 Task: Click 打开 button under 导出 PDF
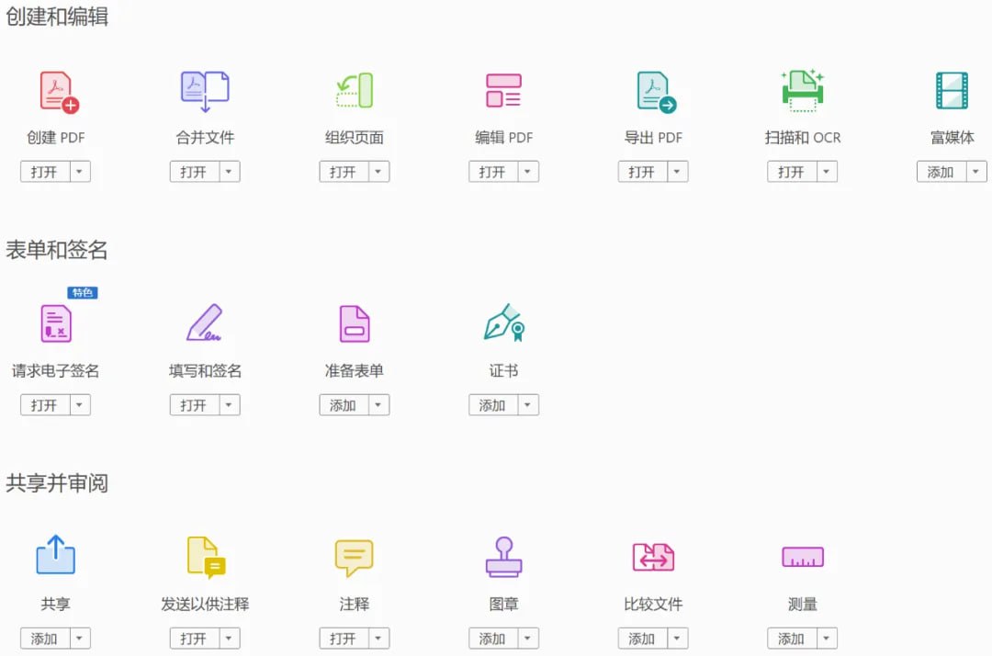[642, 172]
